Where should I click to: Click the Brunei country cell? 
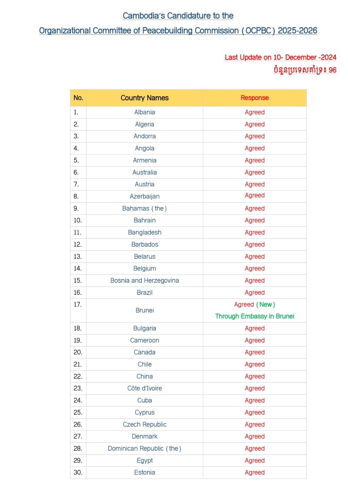[x=145, y=310]
